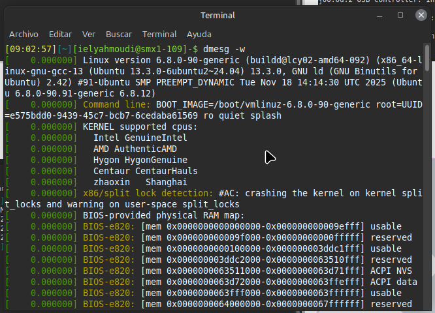The width and height of the screenshot is (435, 313).
Task: Minimize the Terminal window
Action: (379, 16)
